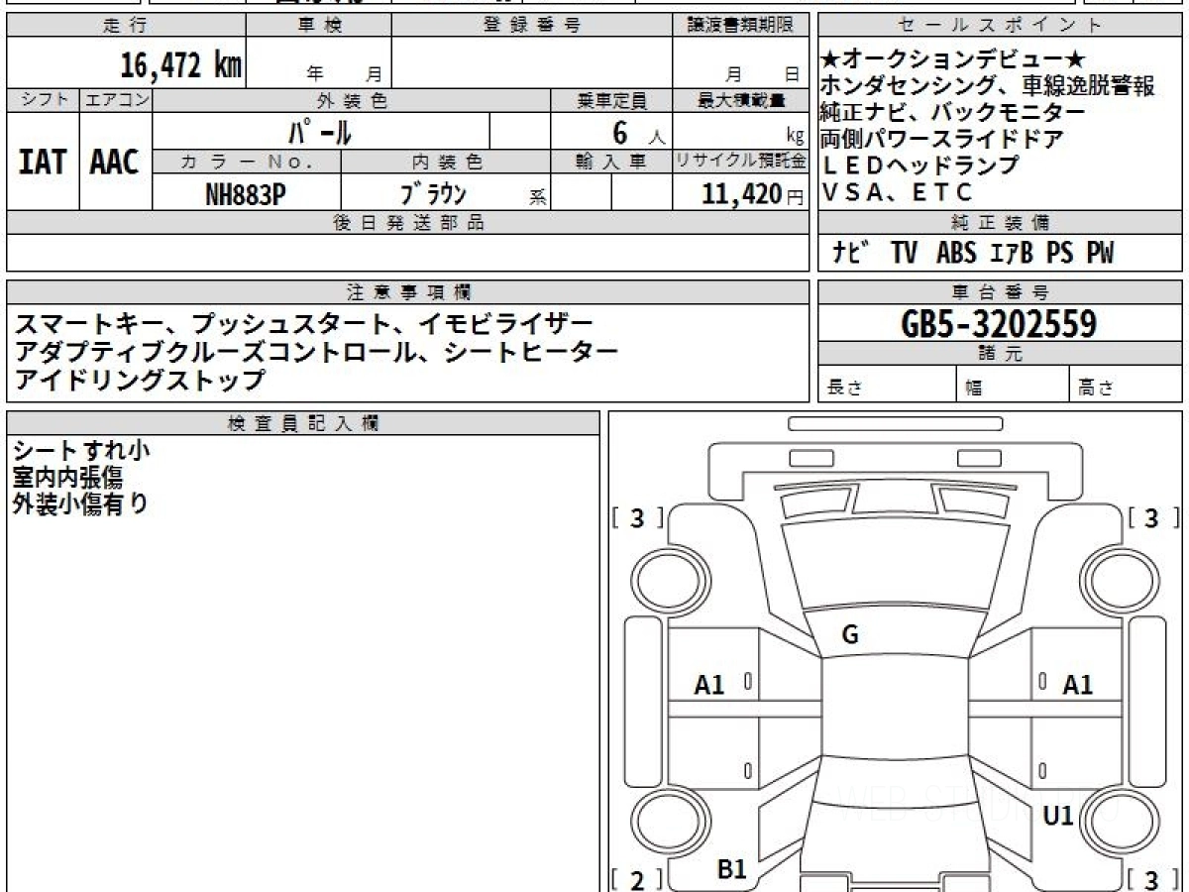
Task: Click the 検査員記入欄 header
Action: point(303,423)
